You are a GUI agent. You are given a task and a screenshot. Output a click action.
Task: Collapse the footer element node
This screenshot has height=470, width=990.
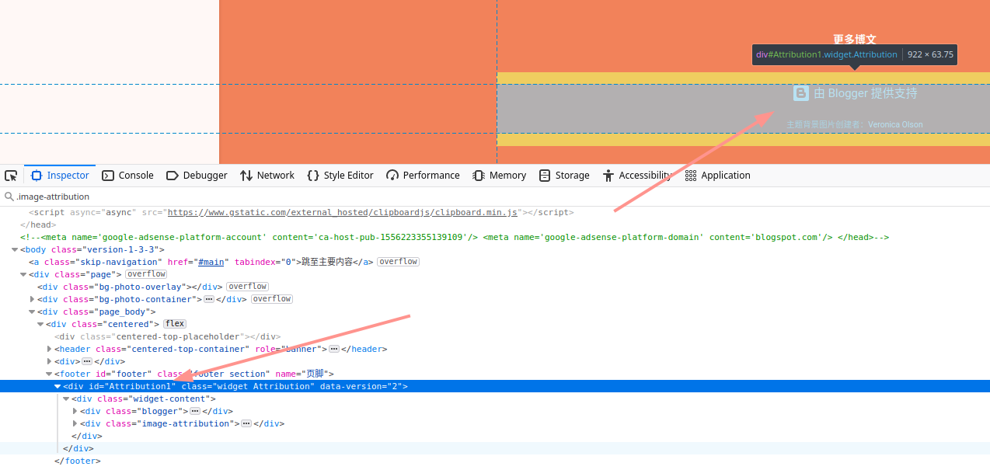[x=49, y=374]
